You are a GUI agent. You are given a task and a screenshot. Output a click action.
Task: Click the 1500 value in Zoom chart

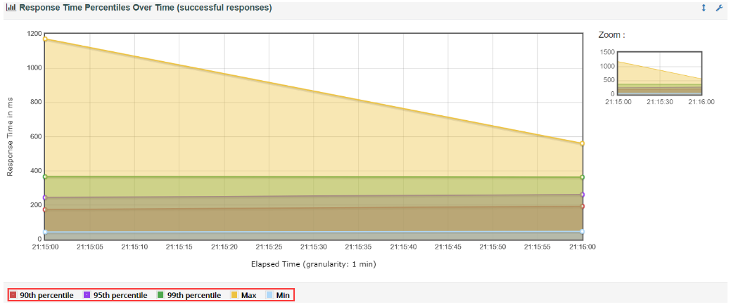click(x=607, y=52)
